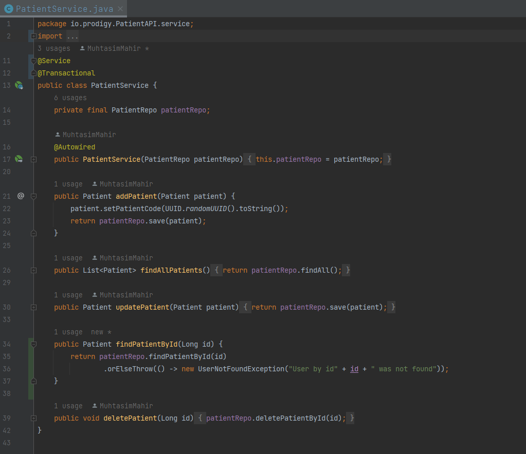Open the 6 usages hint above patientRepo field
The image size is (526, 454).
(x=70, y=98)
